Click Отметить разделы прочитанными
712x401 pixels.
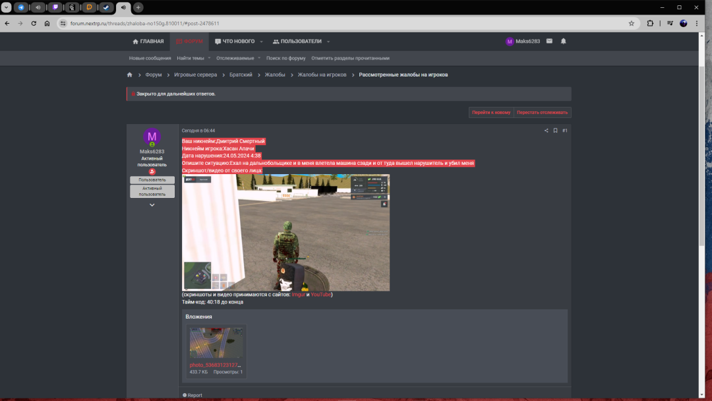(350, 58)
